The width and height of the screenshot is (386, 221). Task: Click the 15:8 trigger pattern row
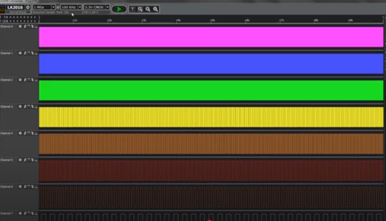coord(19,21)
